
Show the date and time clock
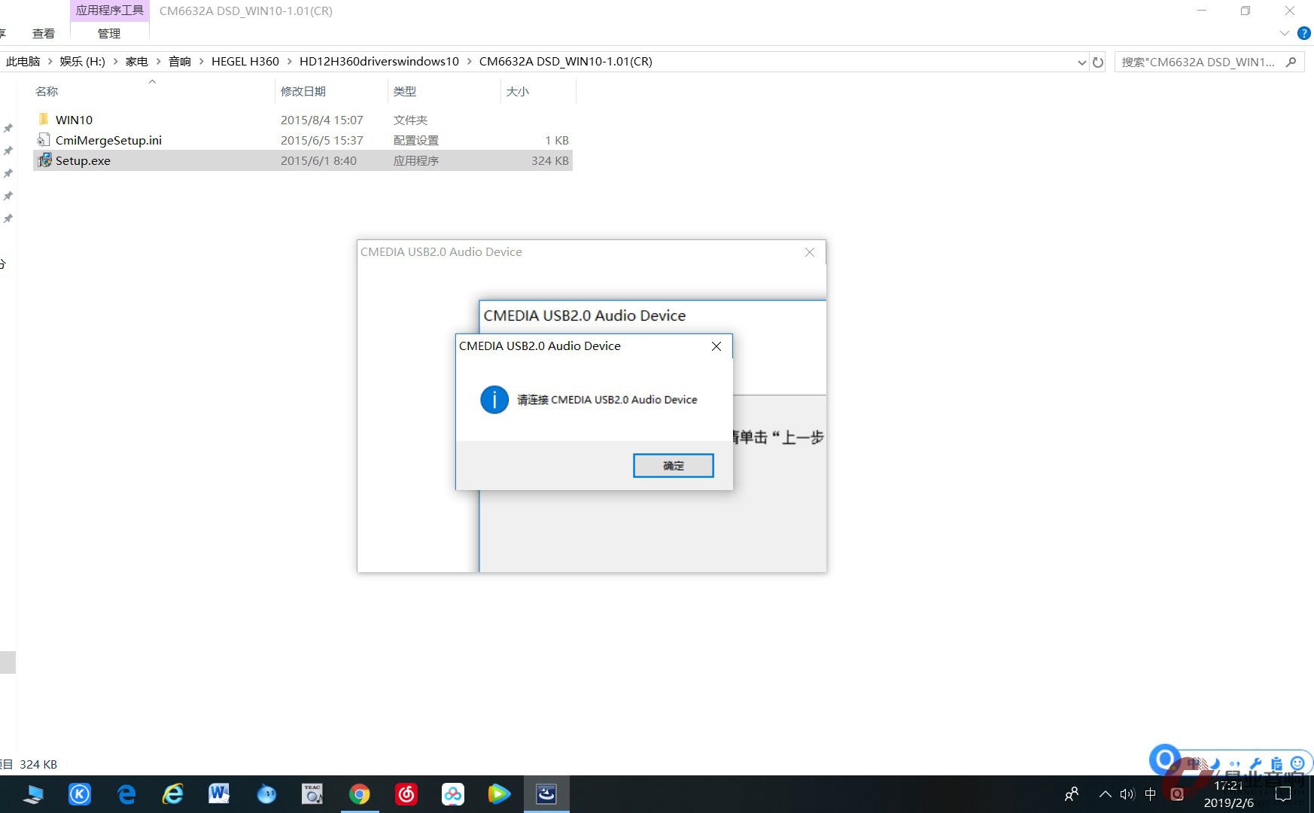click(1229, 794)
